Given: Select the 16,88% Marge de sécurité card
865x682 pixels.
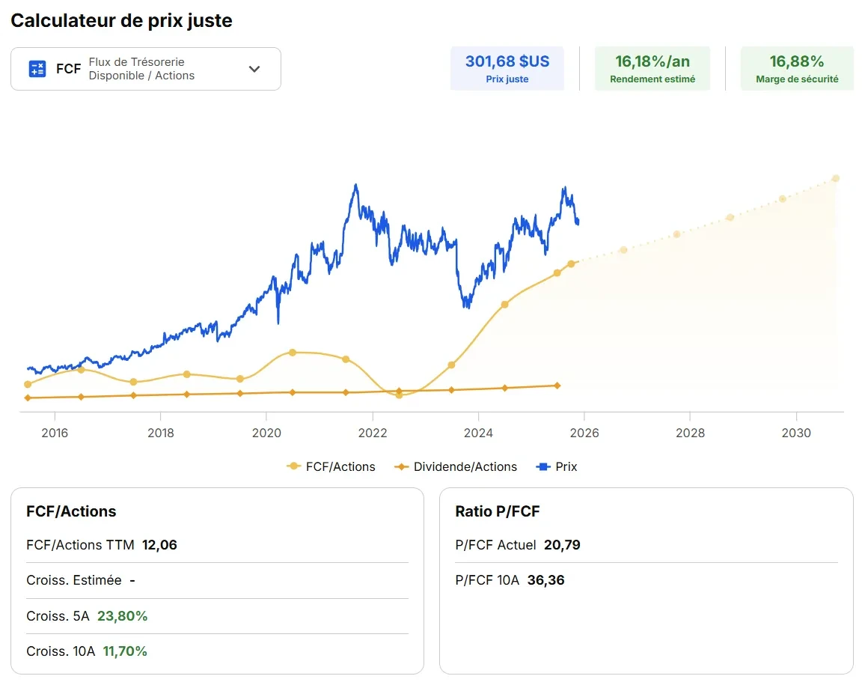Looking at the screenshot, I should 796,68.
